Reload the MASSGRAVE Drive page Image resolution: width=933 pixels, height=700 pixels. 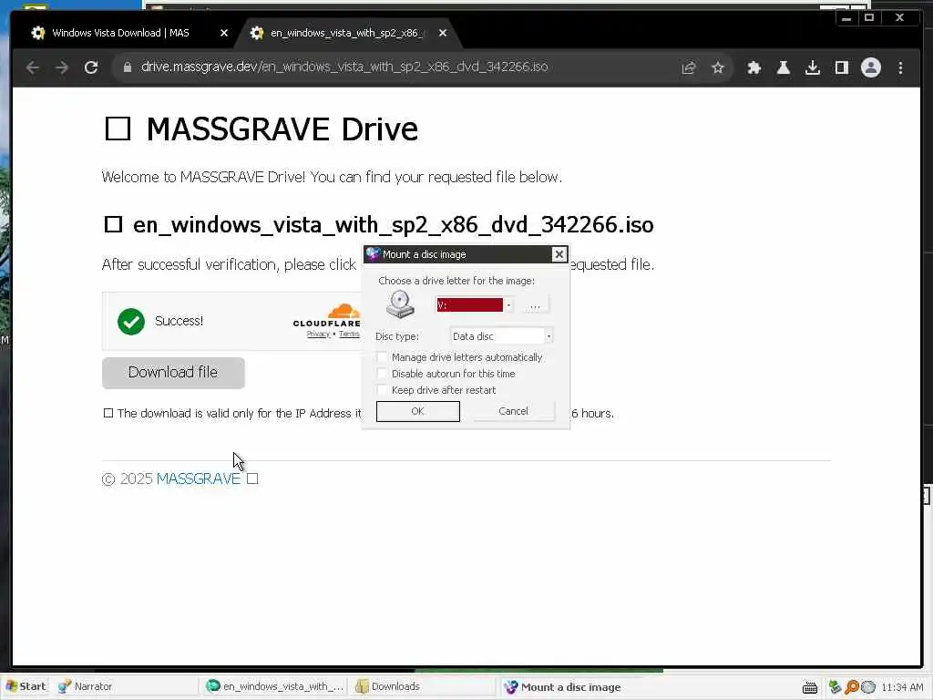pyautogui.click(x=91, y=67)
